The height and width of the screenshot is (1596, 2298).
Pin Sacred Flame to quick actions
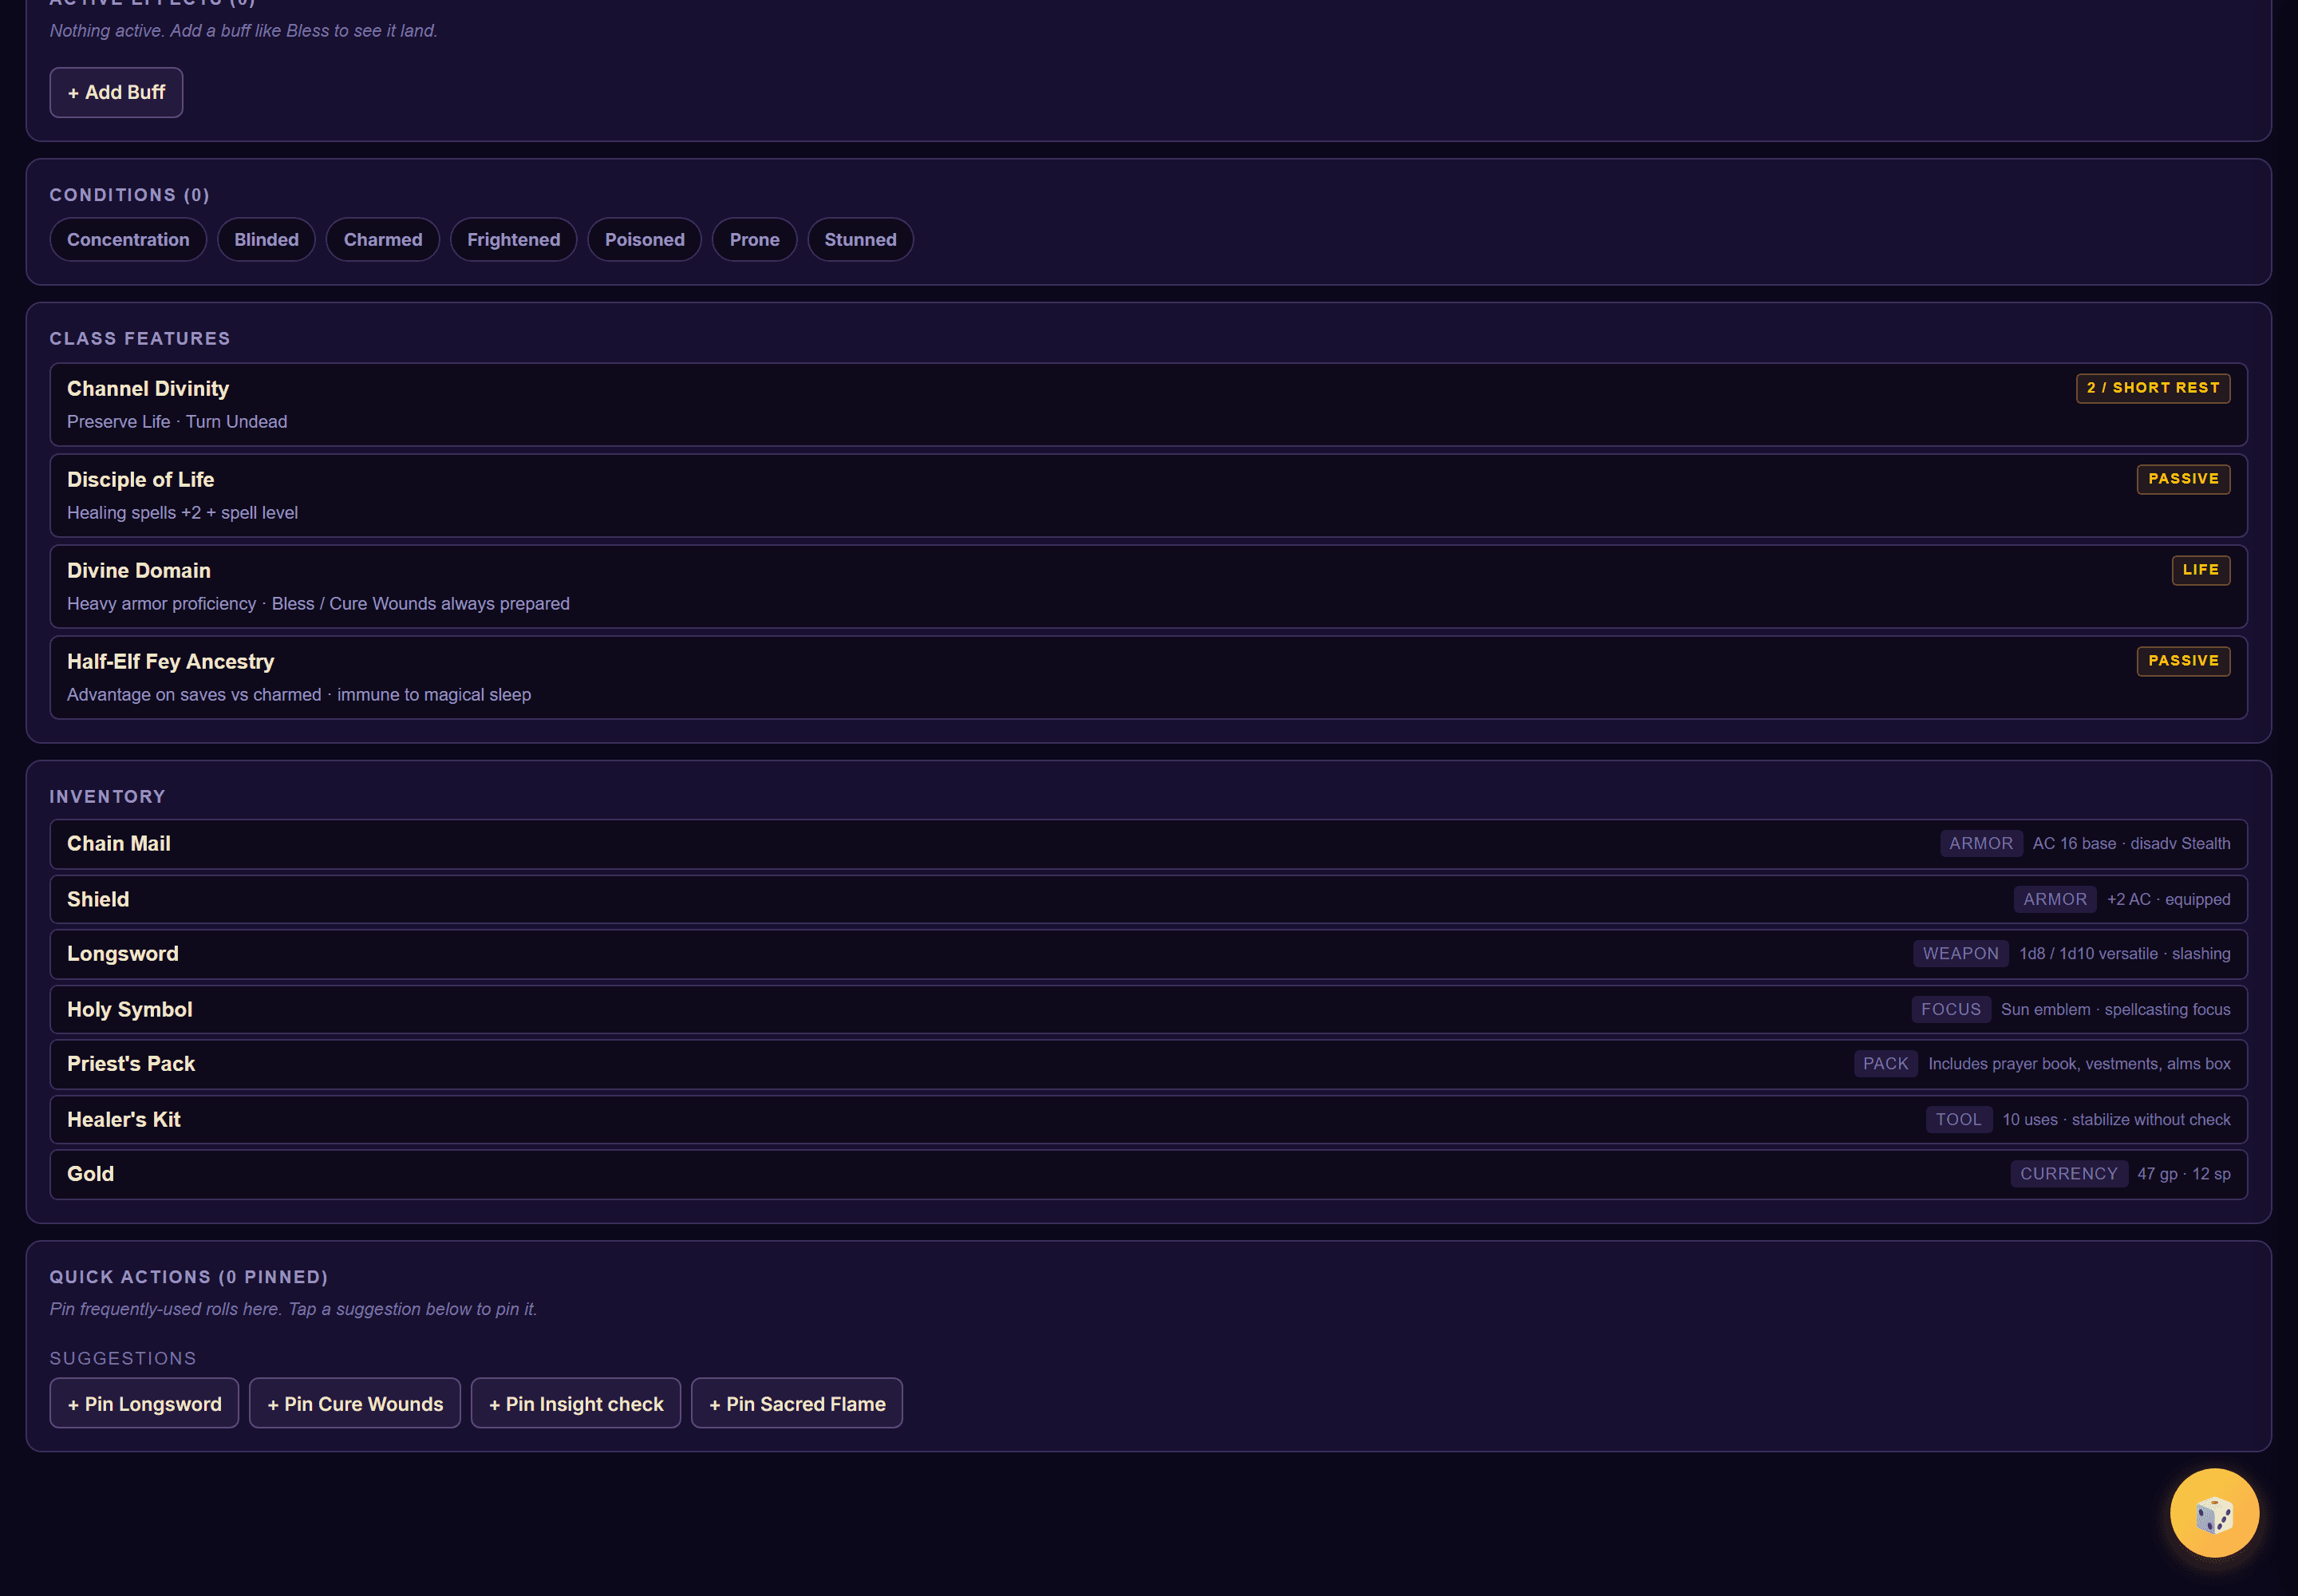click(x=797, y=1403)
